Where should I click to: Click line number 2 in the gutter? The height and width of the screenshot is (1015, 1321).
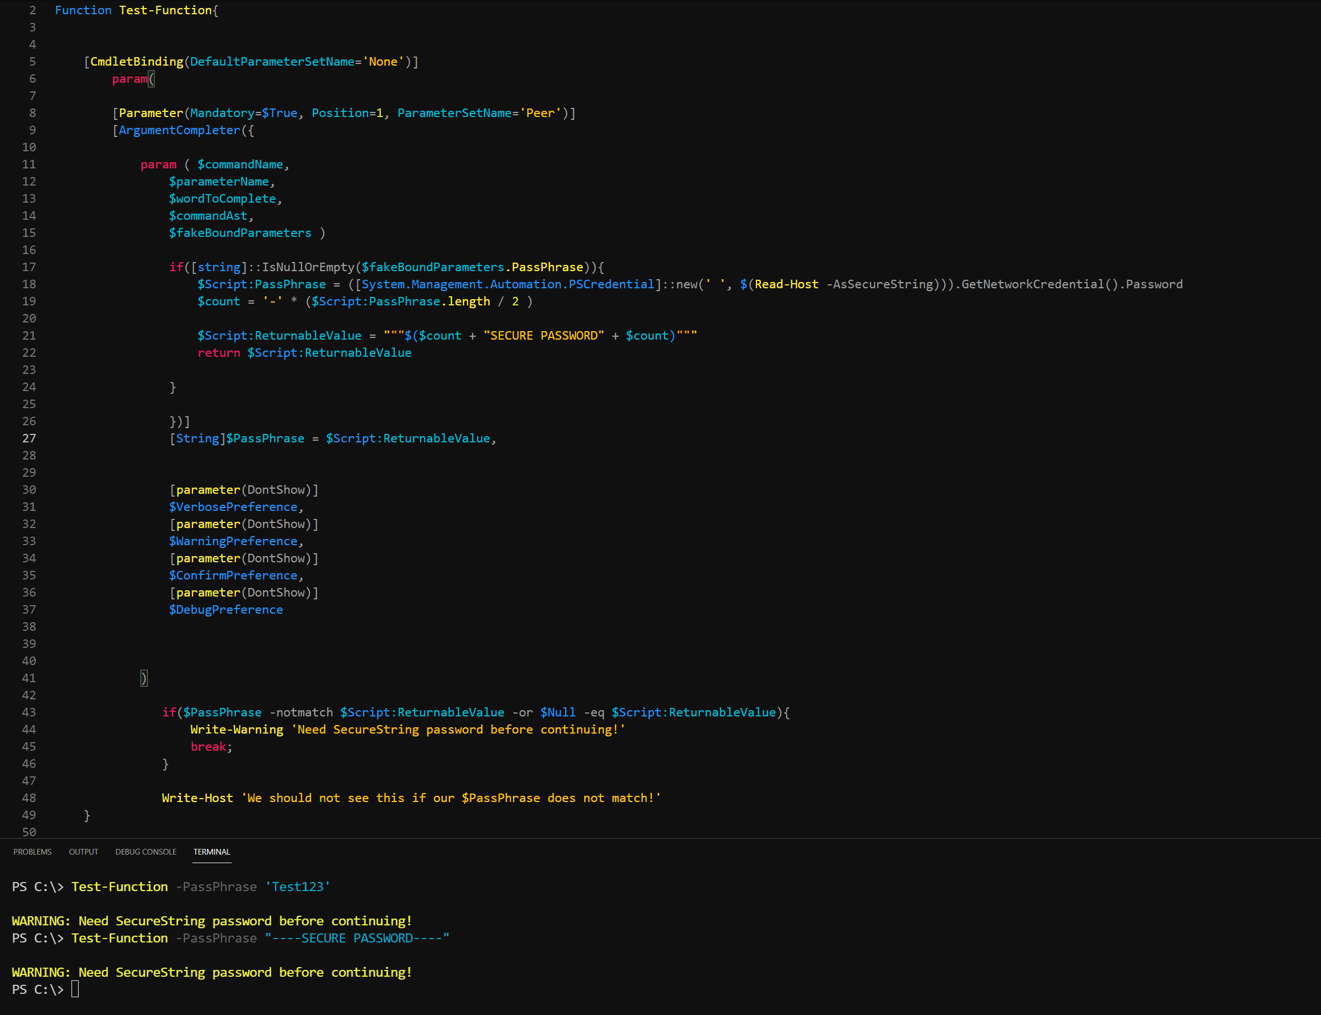coord(33,10)
